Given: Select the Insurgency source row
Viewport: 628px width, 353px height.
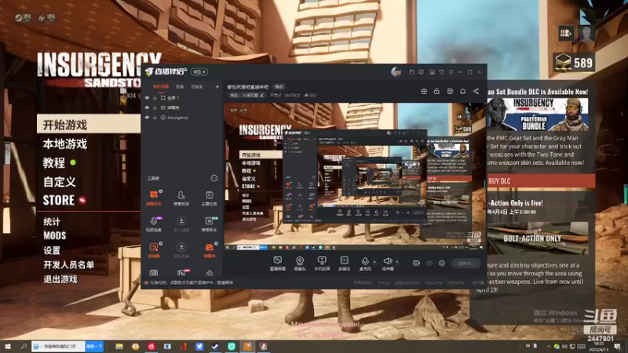Looking at the screenshot, I should coord(182,118).
